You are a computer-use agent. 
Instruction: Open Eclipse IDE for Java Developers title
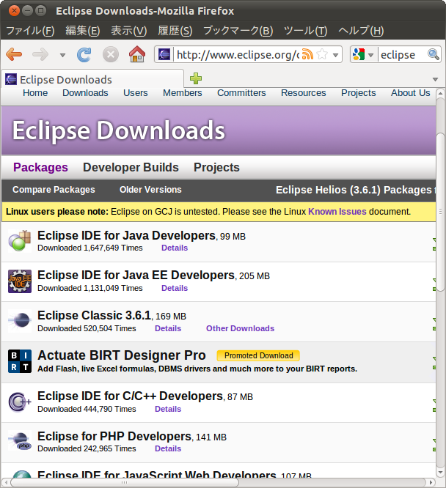[127, 236]
